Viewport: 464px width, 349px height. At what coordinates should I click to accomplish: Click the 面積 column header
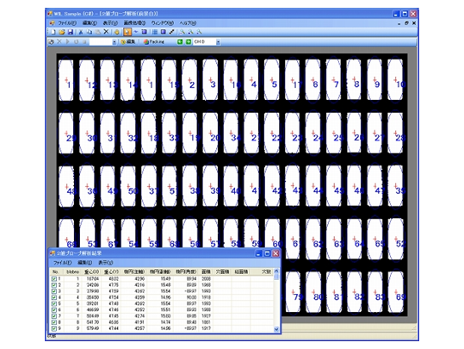206,271
